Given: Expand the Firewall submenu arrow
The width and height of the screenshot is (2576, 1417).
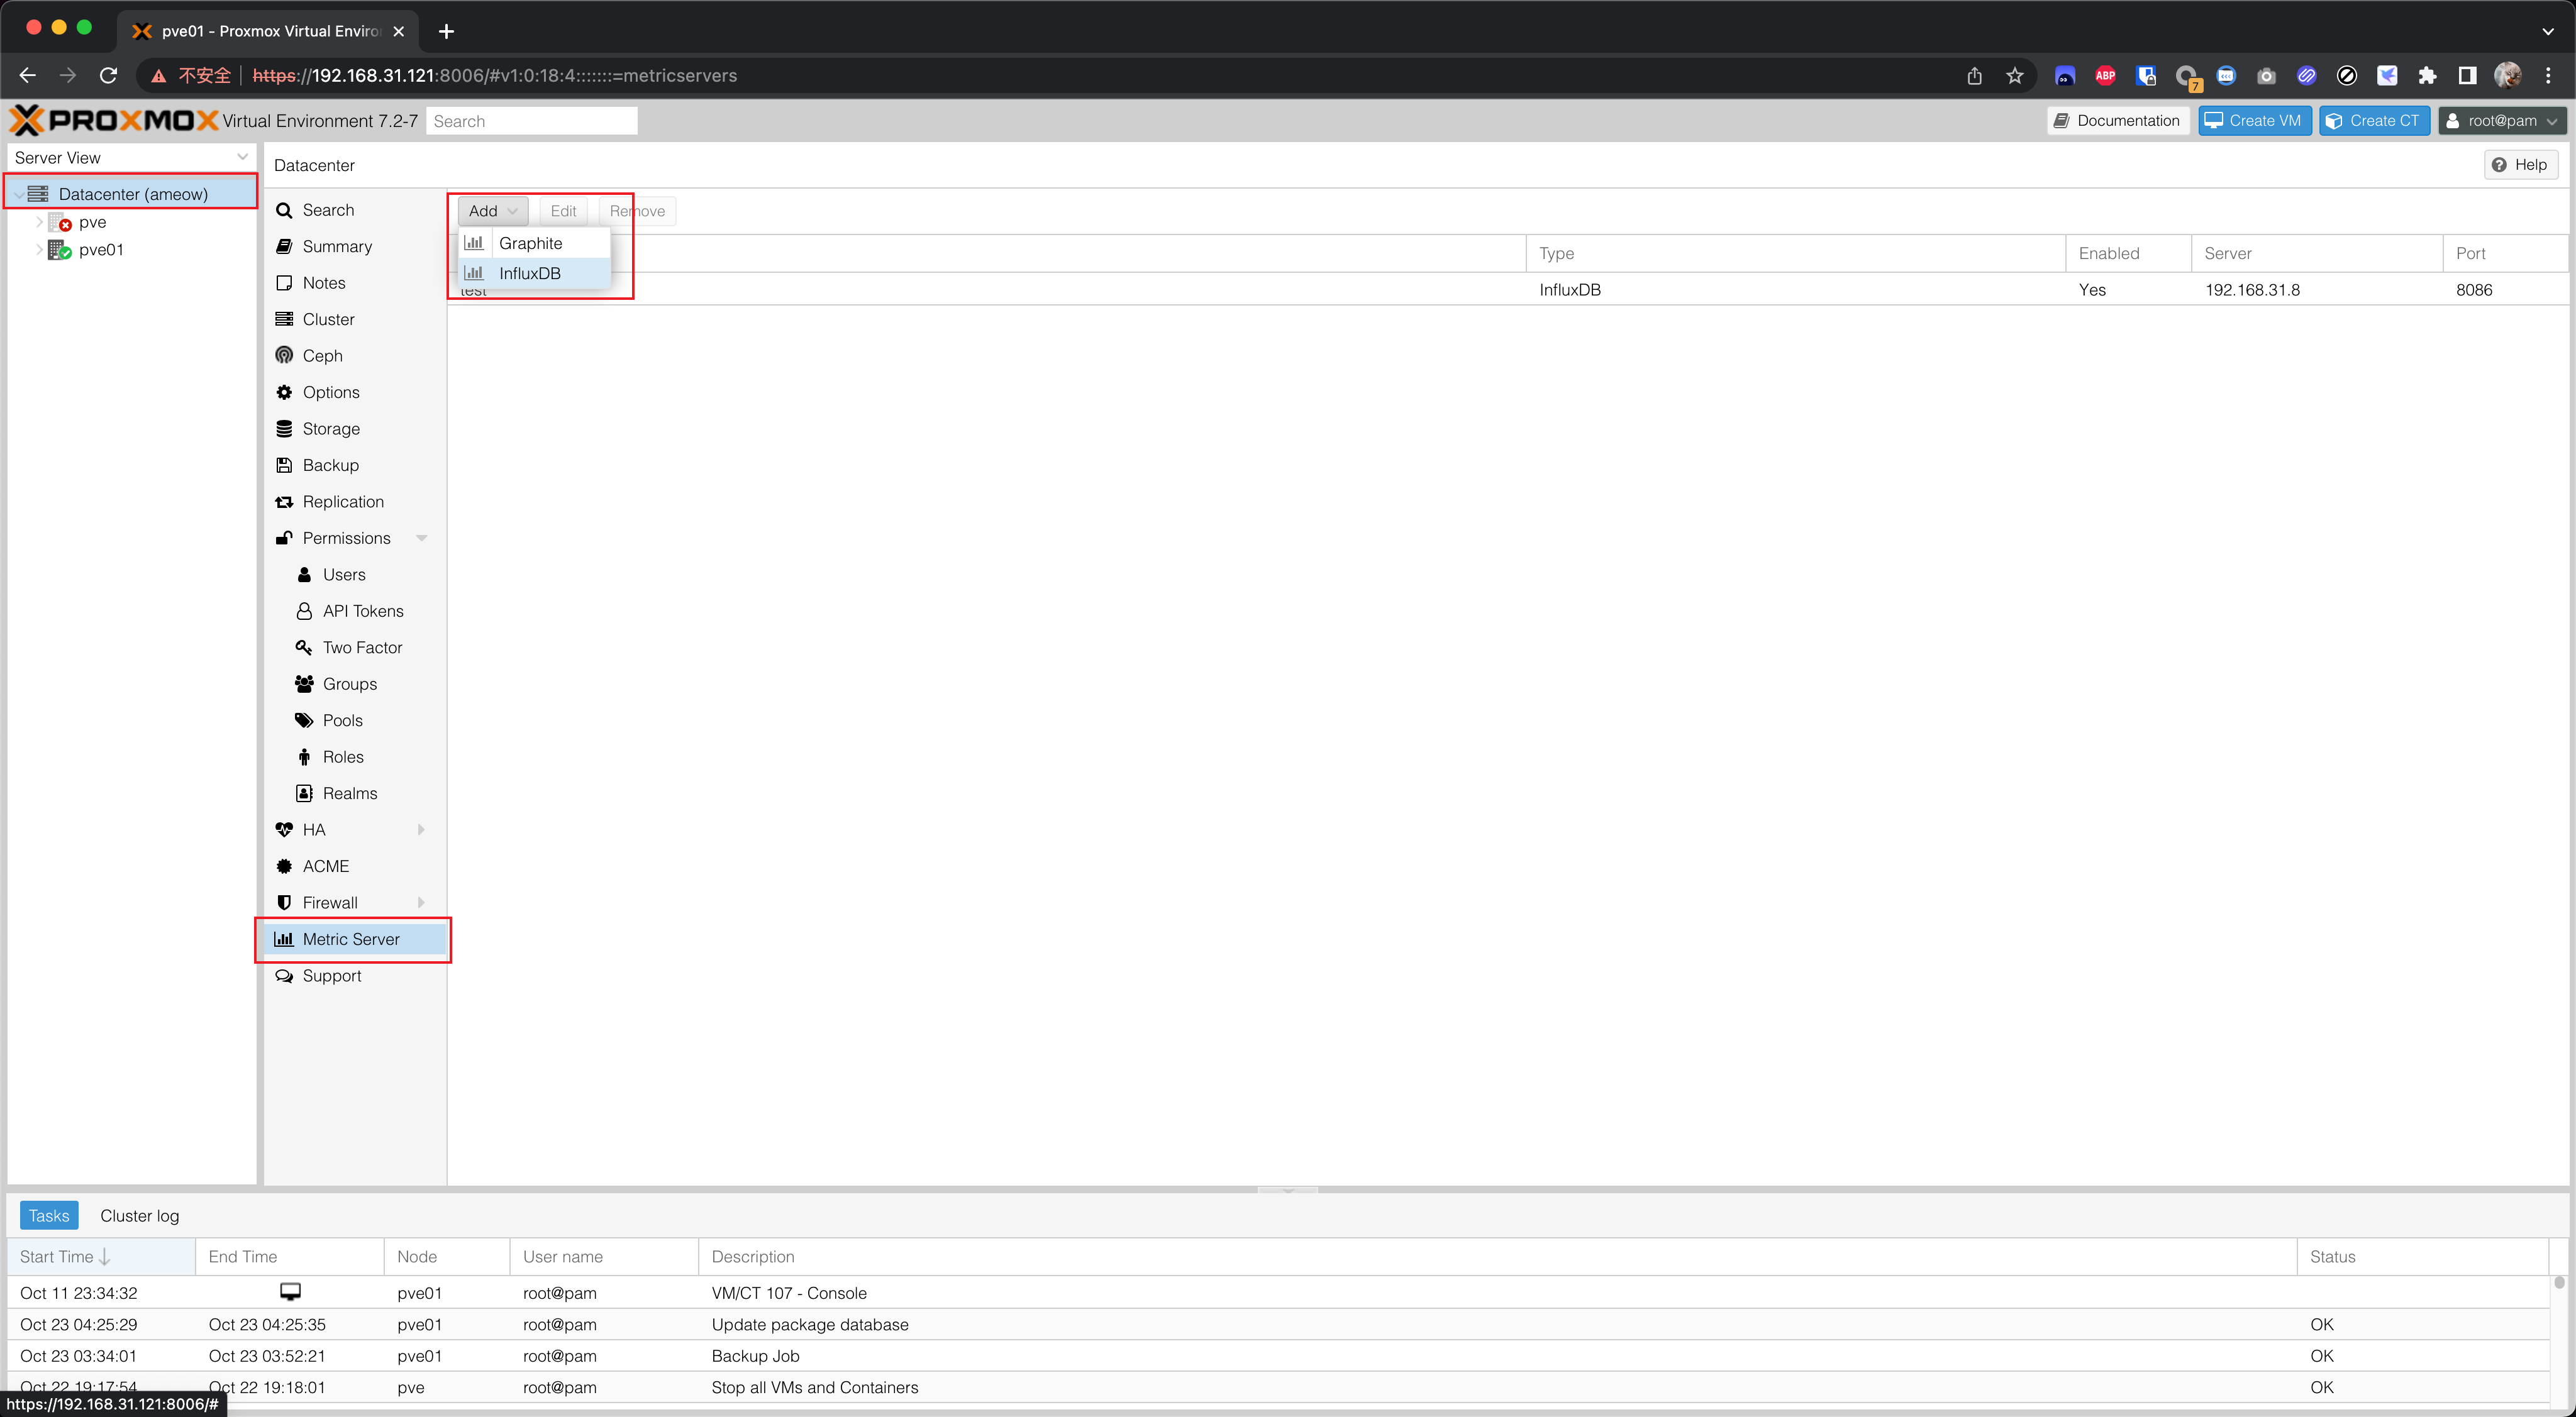Looking at the screenshot, I should [421, 902].
